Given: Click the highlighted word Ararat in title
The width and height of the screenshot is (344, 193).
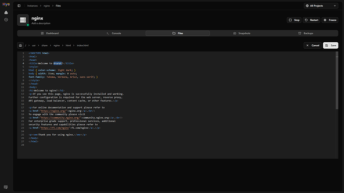Looking at the screenshot, I should pyautogui.click(x=58, y=63).
